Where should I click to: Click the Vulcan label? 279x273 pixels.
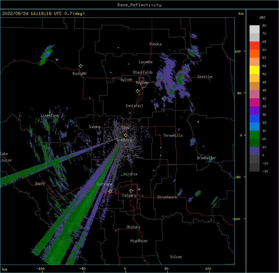coord(176,257)
